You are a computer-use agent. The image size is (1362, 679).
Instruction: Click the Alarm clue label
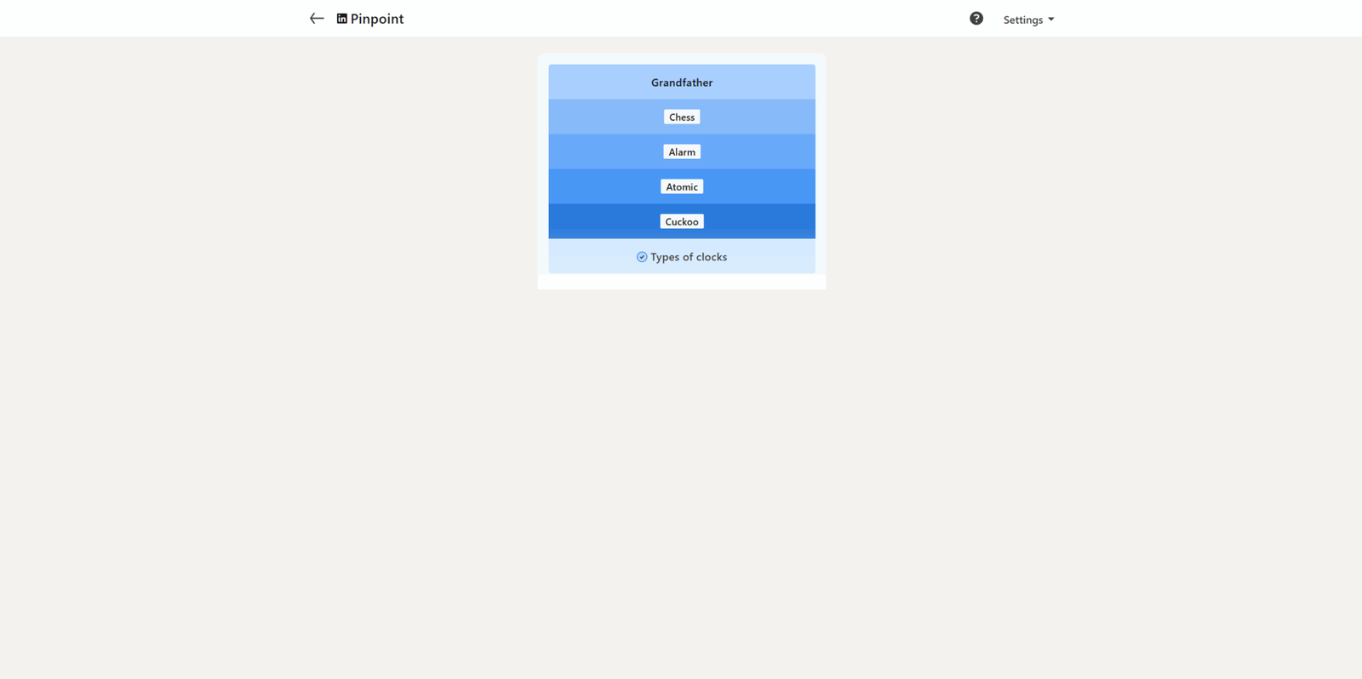tap(682, 152)
